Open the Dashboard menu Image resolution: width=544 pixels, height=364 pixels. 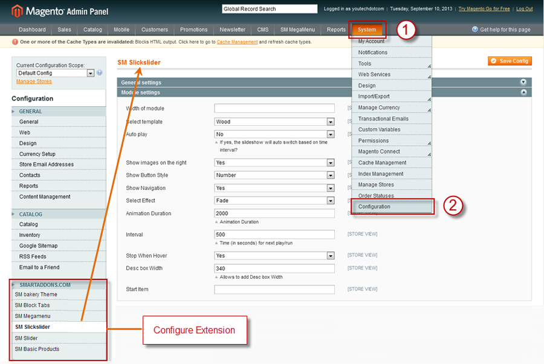(x=32, y=30)
